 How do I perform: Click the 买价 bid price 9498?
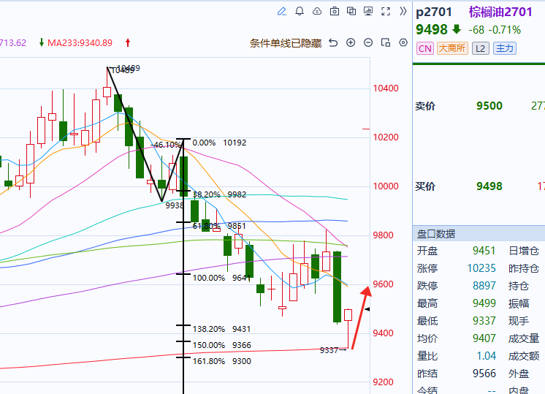click(489, 186)
